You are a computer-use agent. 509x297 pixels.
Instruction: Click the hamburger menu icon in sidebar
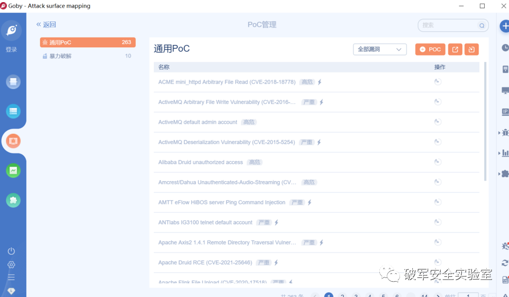coord(11,277)
